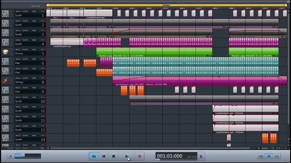
Task: Mute Drums track 5
Action: pos(25,49)
